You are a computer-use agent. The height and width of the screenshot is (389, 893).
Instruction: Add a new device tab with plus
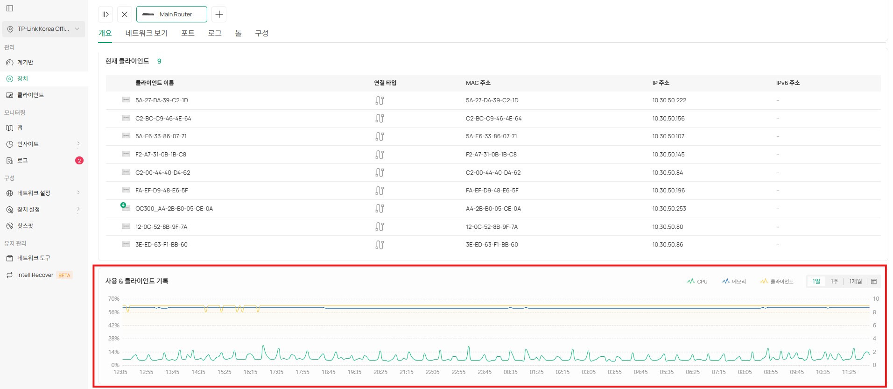(219, 14)
